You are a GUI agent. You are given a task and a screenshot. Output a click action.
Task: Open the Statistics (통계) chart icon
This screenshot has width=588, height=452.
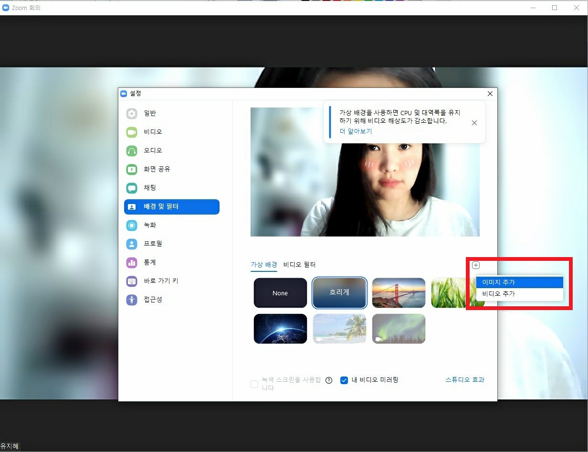click(x=132, y=262)
